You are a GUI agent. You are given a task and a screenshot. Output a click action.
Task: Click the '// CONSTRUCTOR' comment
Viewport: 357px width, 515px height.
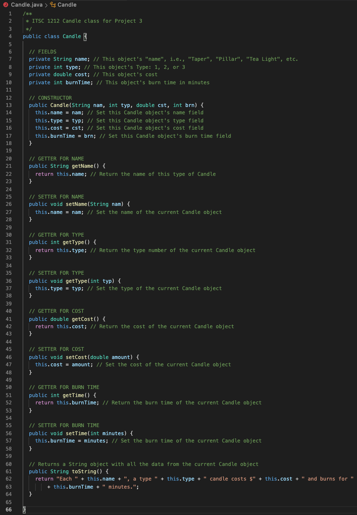tap(50, 98)
